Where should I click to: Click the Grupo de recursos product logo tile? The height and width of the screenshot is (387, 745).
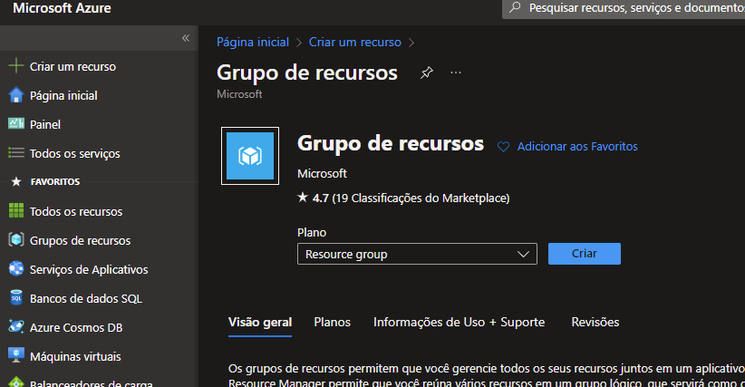pos(250,156)
